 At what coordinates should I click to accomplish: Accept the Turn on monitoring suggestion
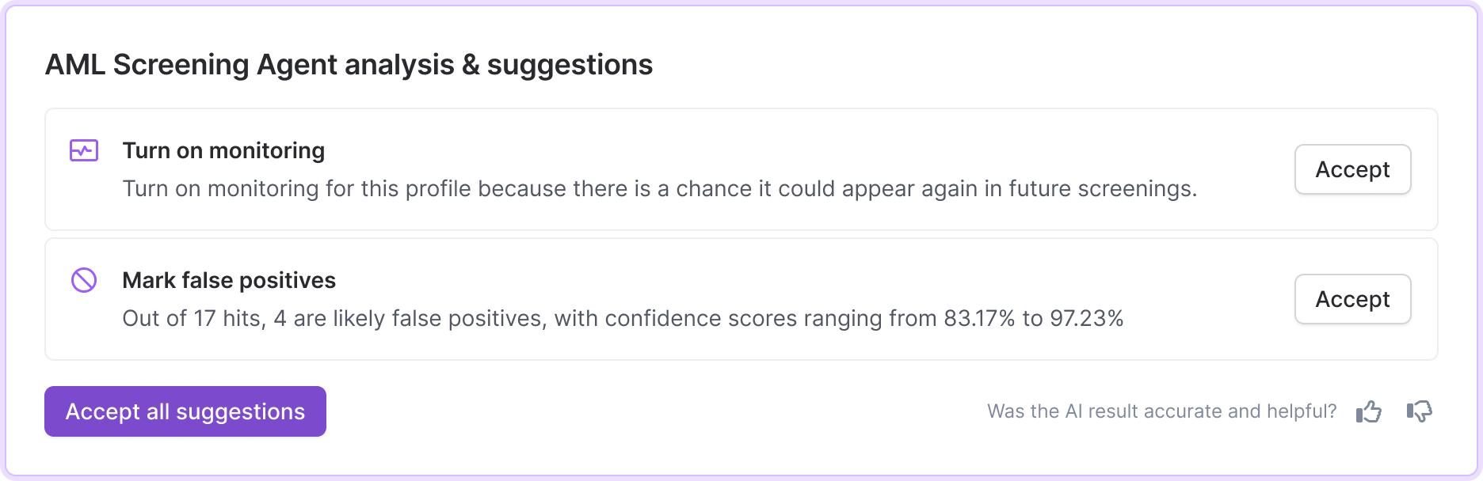point(1352,169)
